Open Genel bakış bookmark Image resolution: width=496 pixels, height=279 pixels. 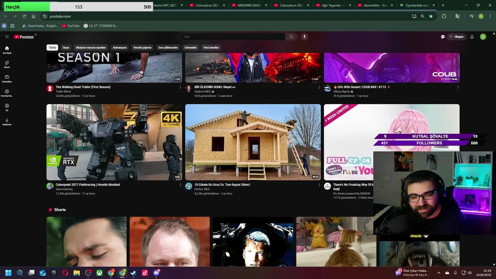[x=40, y=26]
